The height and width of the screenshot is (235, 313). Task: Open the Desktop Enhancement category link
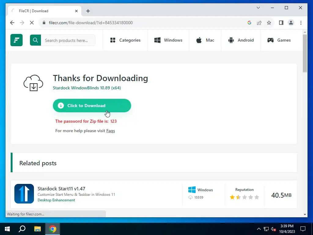coord(56,200)
